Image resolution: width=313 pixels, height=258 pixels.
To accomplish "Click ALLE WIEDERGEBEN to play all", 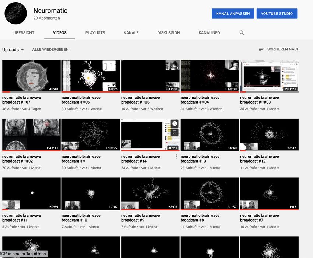I will tap(50, 49).
